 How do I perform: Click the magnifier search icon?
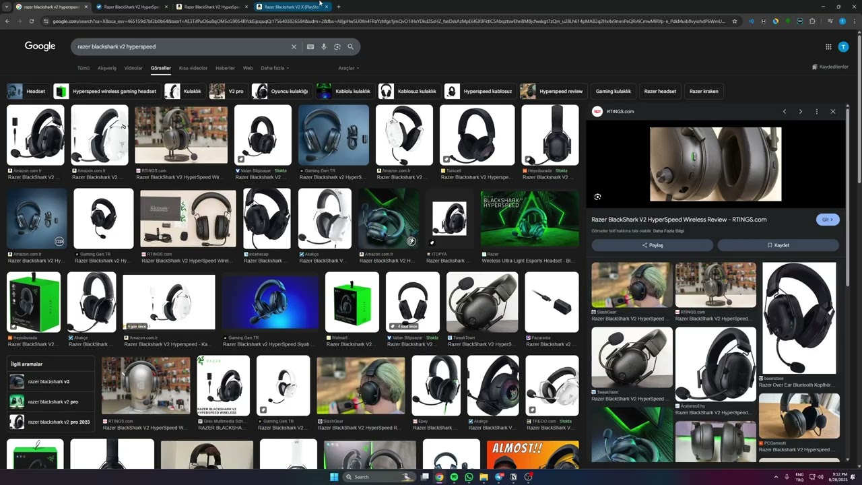pos(351,46)
